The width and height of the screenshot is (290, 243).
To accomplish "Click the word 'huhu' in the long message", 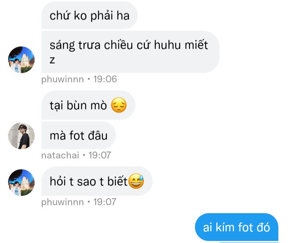I will 168,45.
